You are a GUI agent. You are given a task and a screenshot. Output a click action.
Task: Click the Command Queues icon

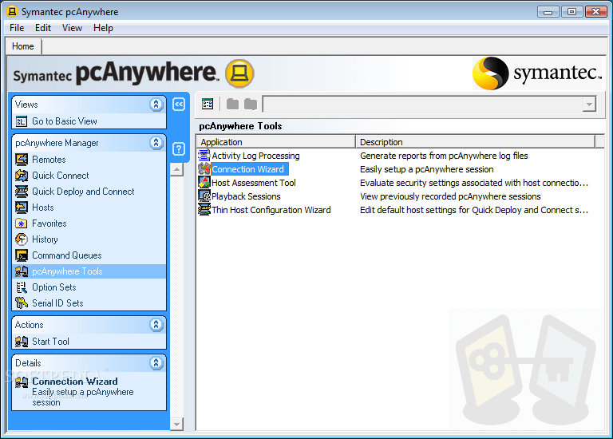[21, 255]
